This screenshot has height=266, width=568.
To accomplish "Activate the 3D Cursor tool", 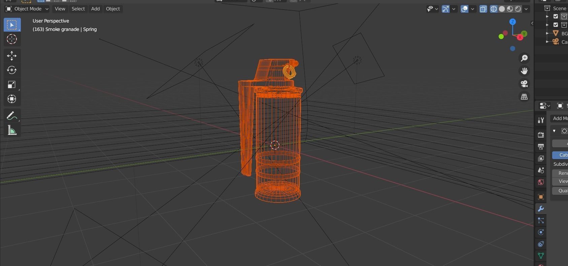I will tap(12, 39).
